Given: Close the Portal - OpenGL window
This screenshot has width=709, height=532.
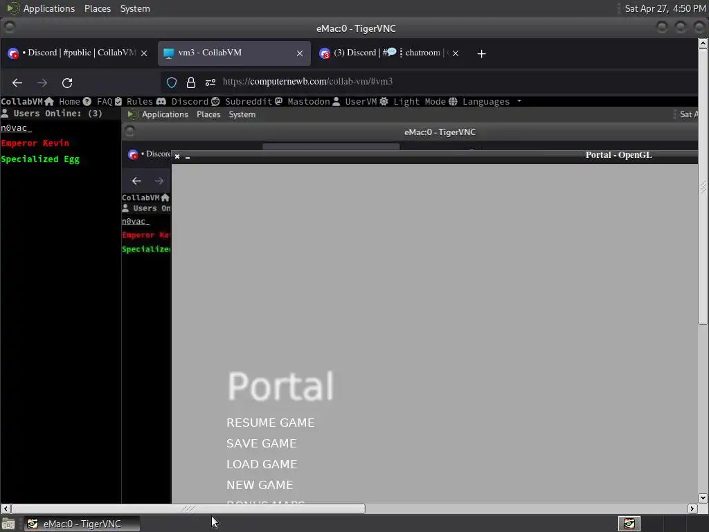Looking at the screenshot, I should [x=177, y=157].
